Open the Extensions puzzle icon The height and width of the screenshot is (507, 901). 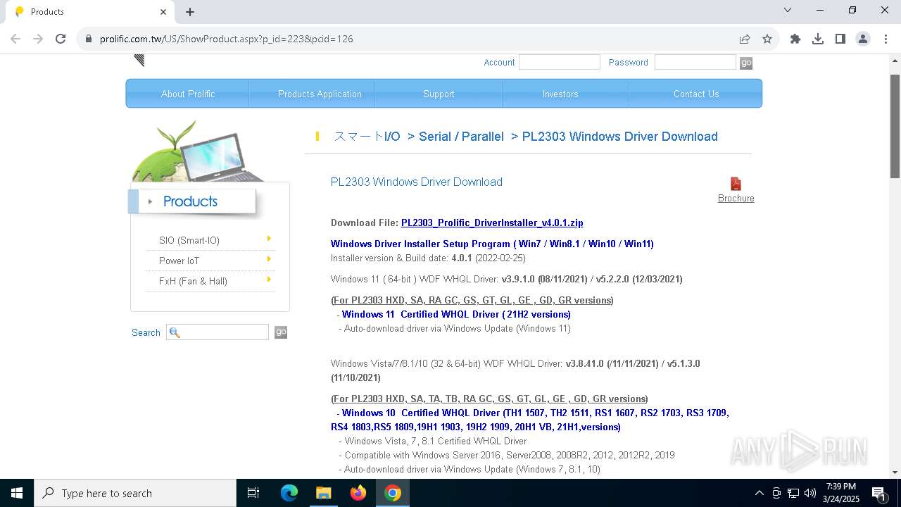point(795,39)
